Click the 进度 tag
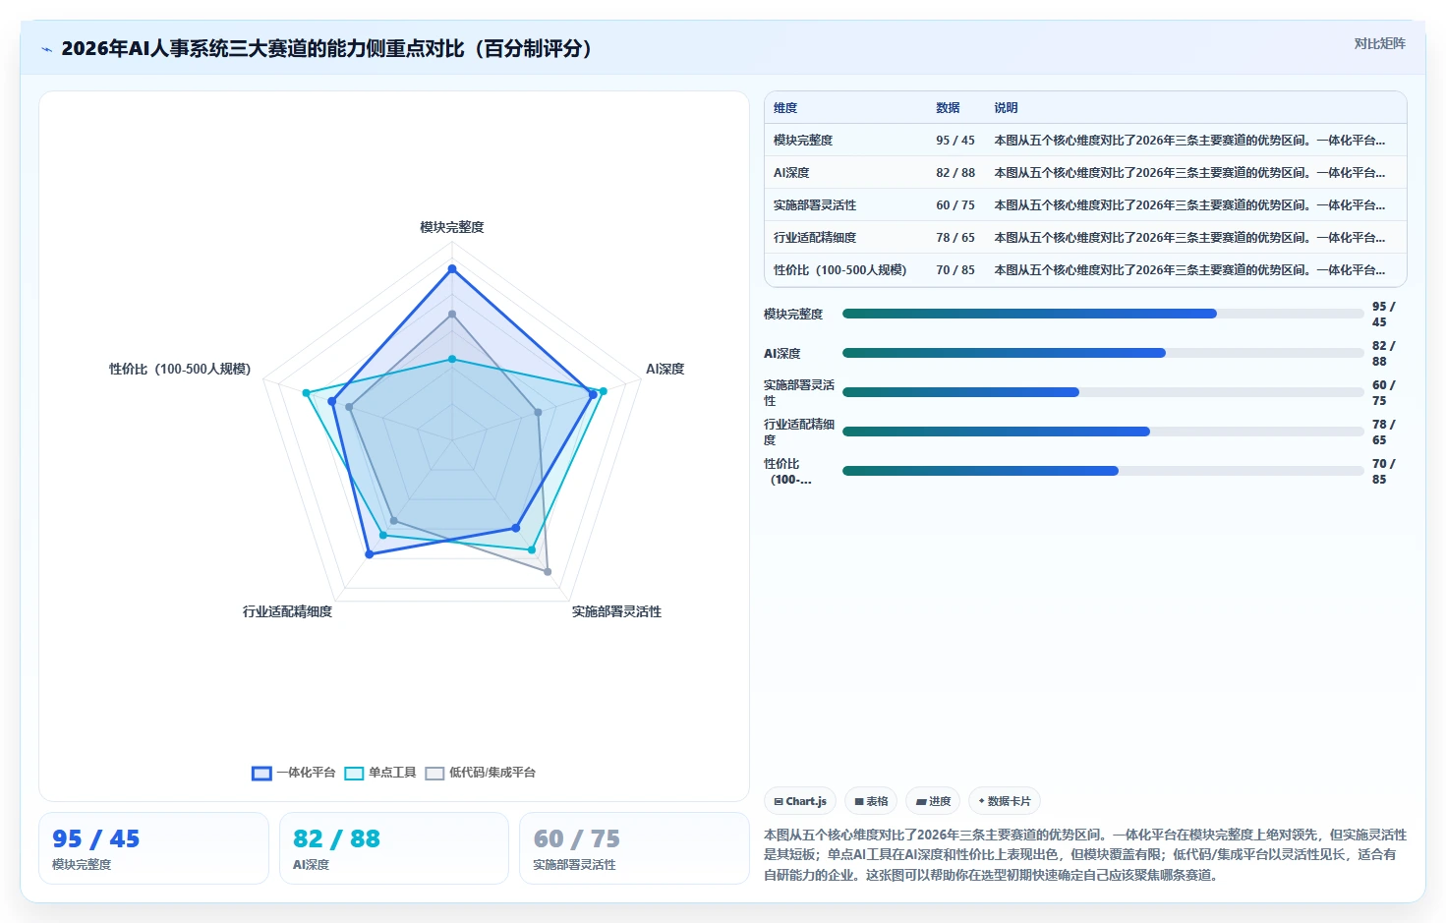This screenshot has width=1446, height=923. pos(933,801)
